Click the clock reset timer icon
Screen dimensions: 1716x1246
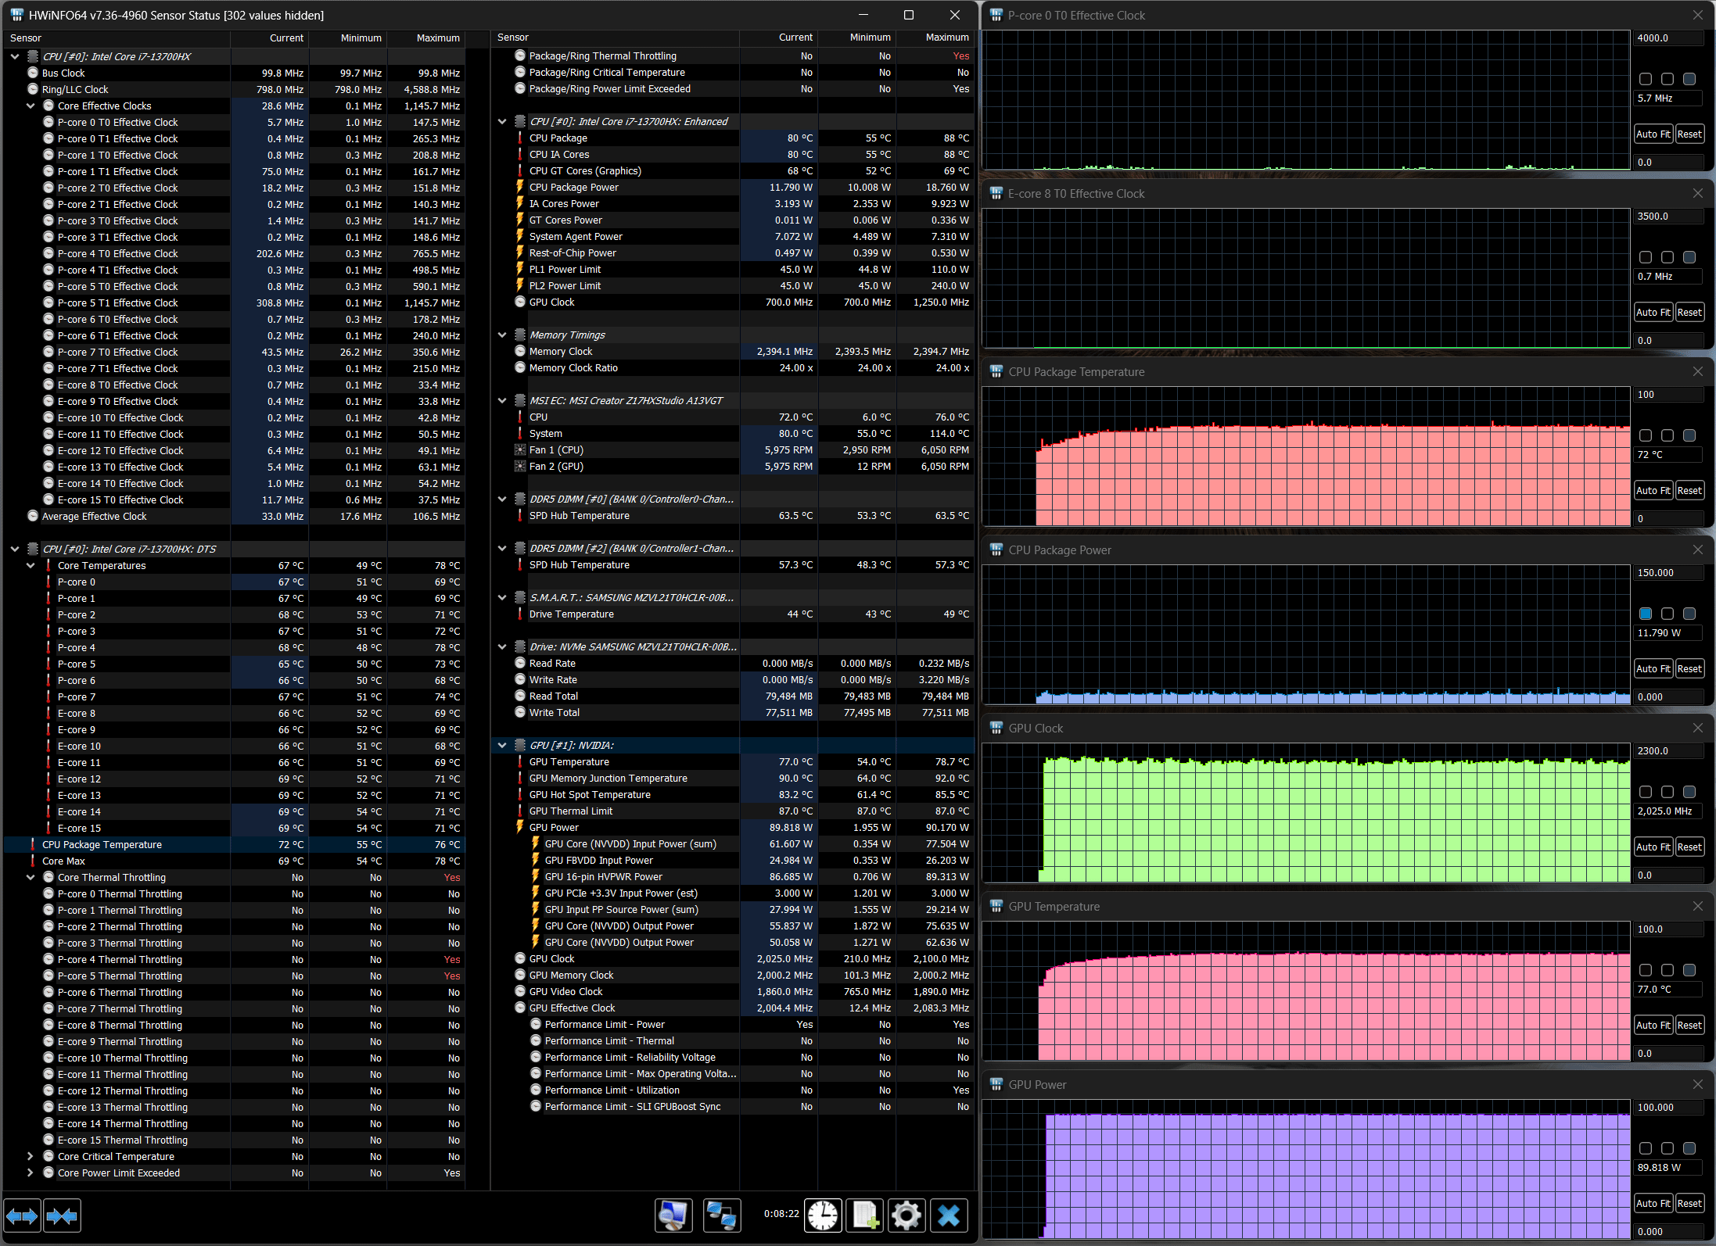click(823, 1216)
